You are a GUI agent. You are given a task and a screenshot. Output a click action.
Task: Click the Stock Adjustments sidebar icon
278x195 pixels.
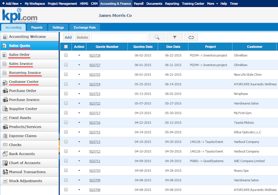click(5, 181)
